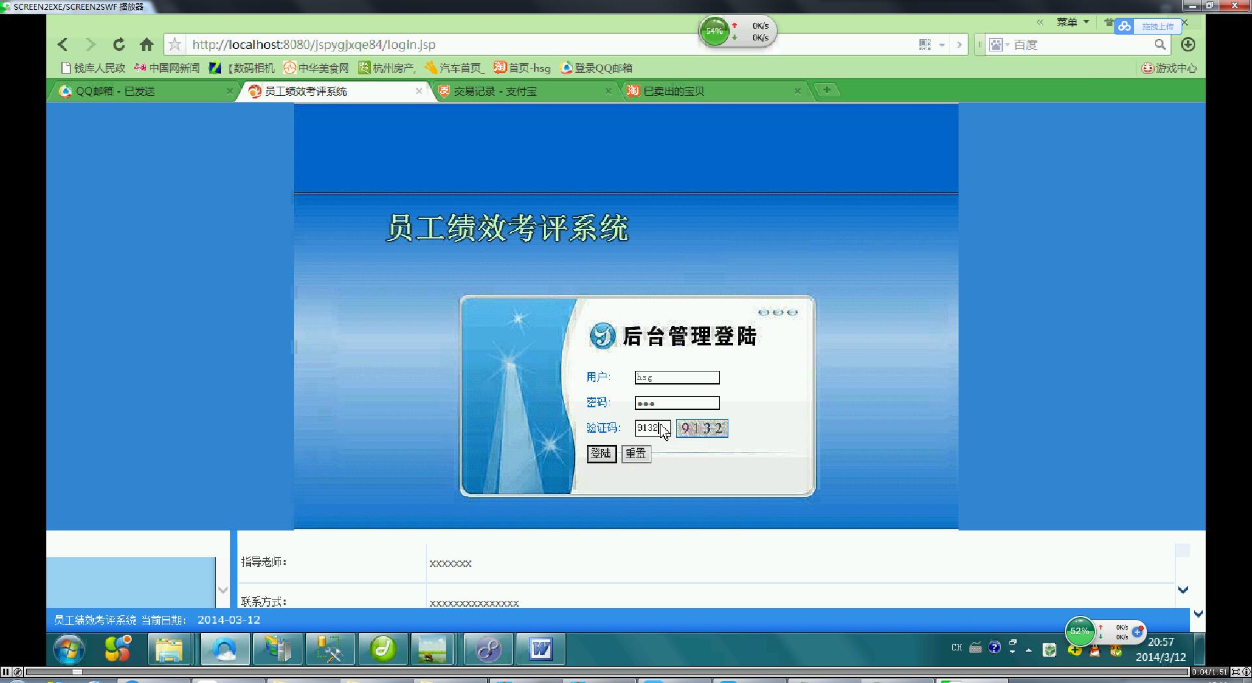Open the File Explorer folder taskbar icon
Viewport: 1252px width, 683px height.
point(169,649)
